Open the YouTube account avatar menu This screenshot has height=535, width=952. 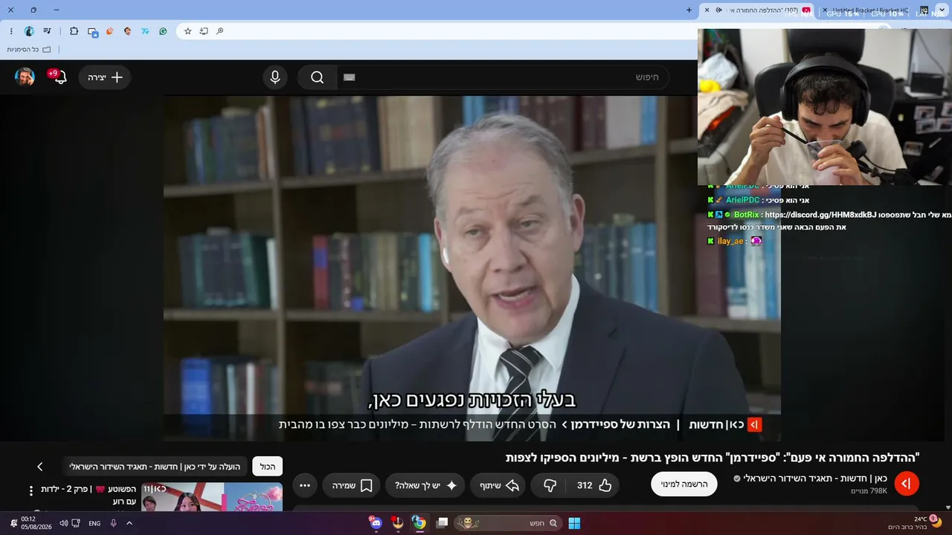click(25, 77)
